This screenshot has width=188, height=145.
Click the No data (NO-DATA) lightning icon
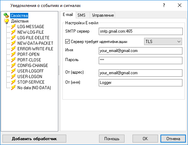(x=13, y=88)
